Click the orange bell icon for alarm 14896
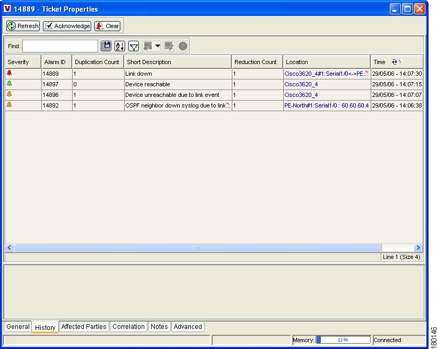 tap(9, 94)
